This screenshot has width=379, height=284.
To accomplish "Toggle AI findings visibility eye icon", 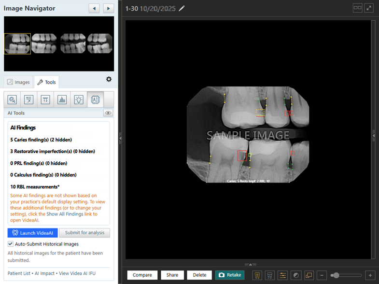I will pos(108,113).
